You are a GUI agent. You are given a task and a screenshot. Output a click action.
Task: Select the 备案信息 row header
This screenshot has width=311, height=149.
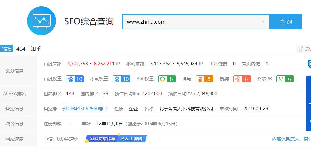coord(14,109)
